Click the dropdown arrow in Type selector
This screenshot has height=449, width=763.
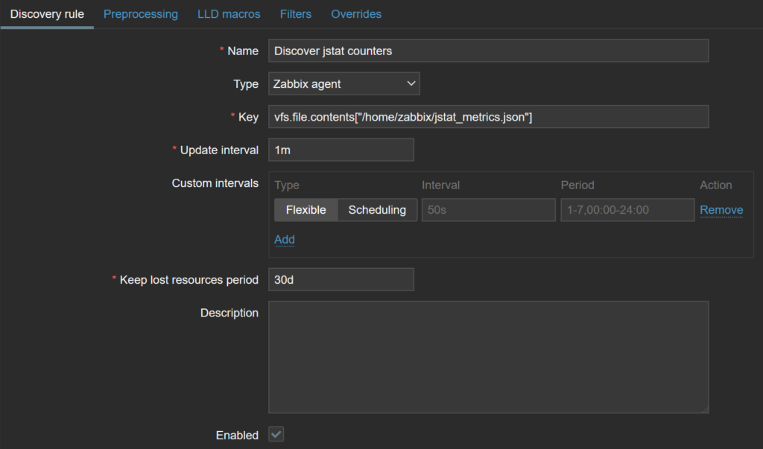point(411,84)
